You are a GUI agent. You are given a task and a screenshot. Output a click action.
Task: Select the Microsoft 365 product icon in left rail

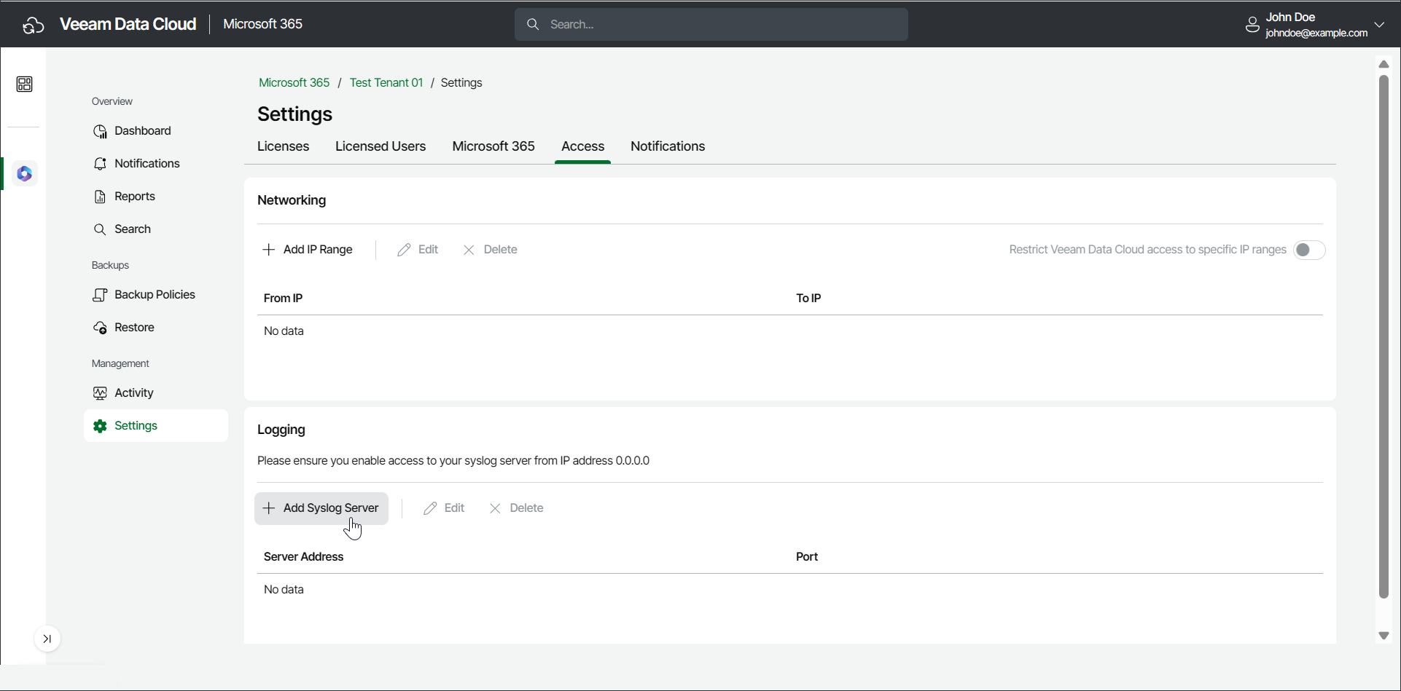[x=25, y=174]
